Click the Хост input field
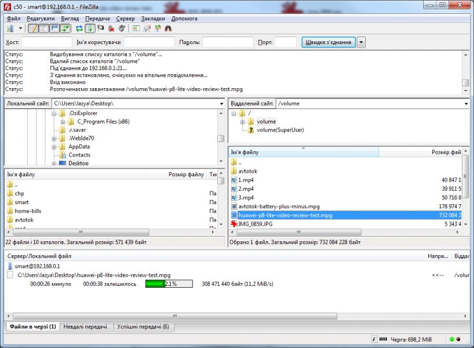The image size is (474, 348). coord(46,42)
